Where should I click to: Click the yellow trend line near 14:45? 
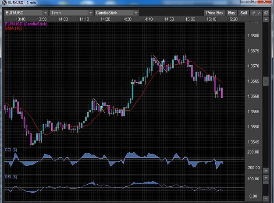[x=160, y=64]
